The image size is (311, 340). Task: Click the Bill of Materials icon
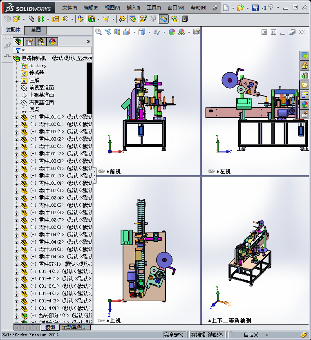133,19
